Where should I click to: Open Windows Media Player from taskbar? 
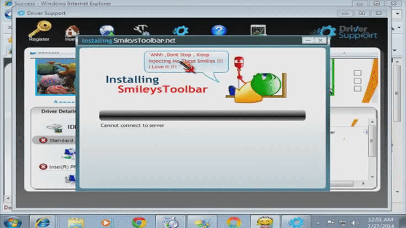pos(107,221)
